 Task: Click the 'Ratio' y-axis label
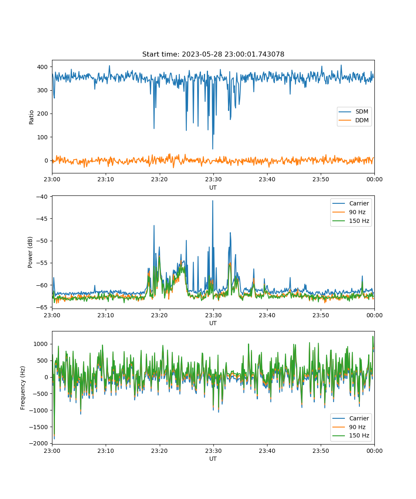32,116
